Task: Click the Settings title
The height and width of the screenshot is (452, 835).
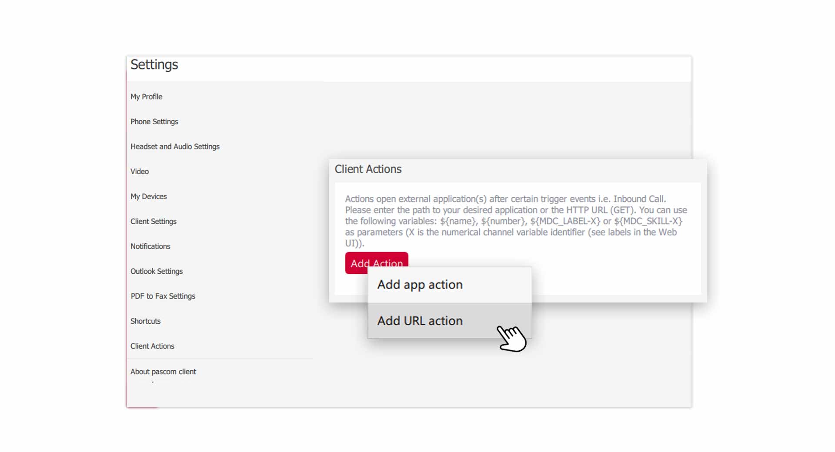Action: pyautogui.click(x=154, y=64)
